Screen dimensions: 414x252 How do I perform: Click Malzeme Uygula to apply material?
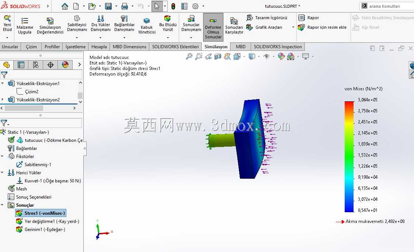click(25, 26)
